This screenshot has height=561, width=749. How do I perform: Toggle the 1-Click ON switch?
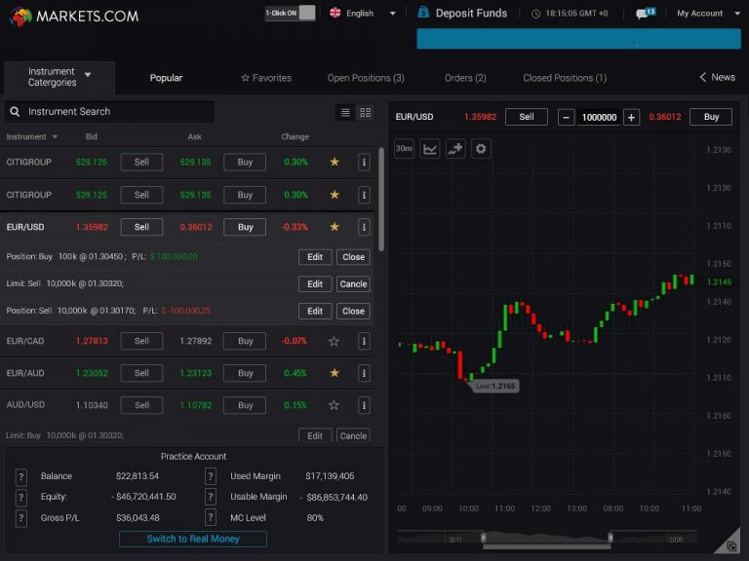(291, 13)
